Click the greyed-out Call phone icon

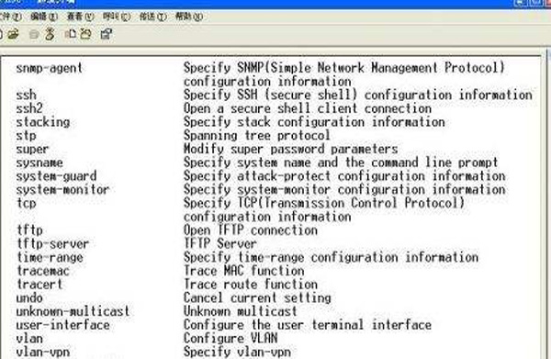(34, 34)
